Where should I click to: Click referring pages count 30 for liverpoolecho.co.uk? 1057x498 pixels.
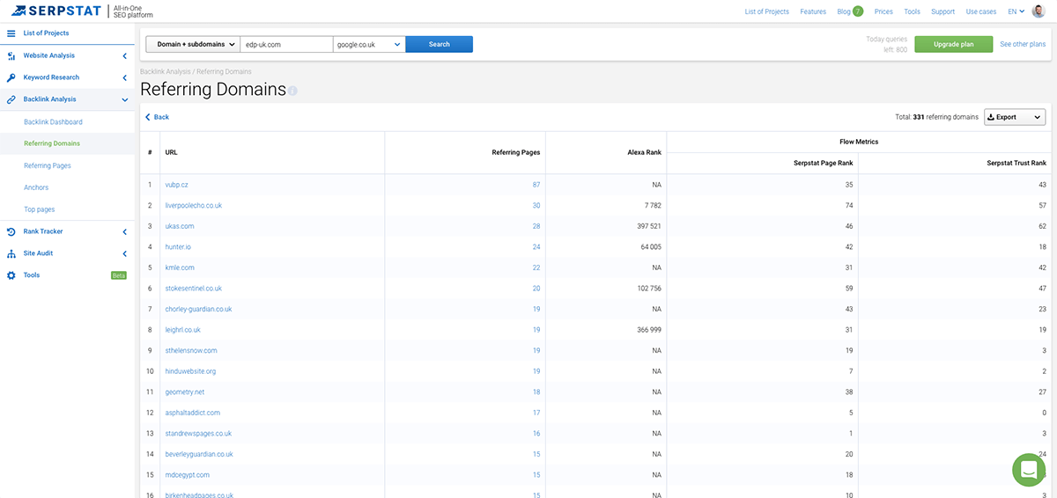[x=536, y=205]
